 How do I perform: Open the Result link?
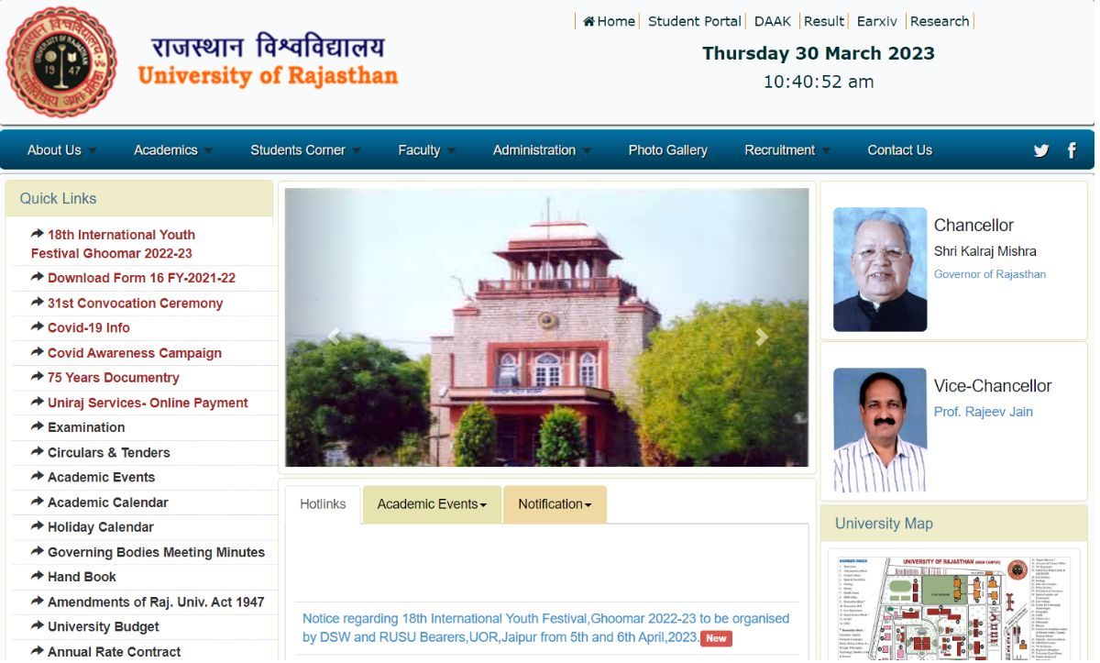coord(823,21)
